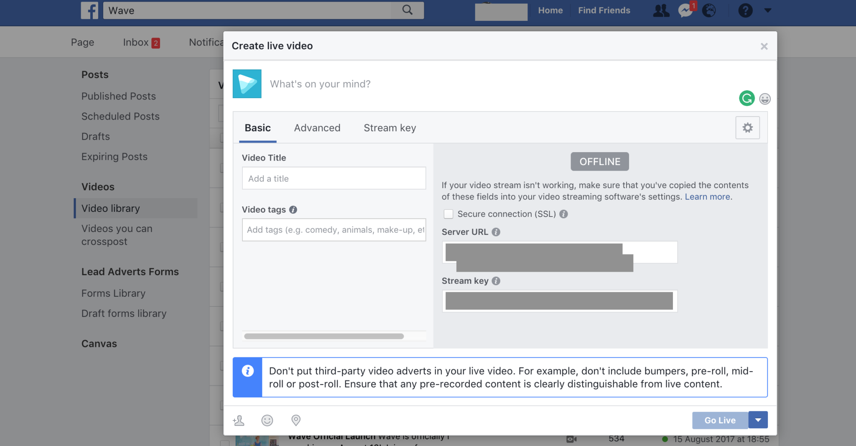856x446 pixels.
Task: Open Videos you can crosspost
Action: click(117, 235)
